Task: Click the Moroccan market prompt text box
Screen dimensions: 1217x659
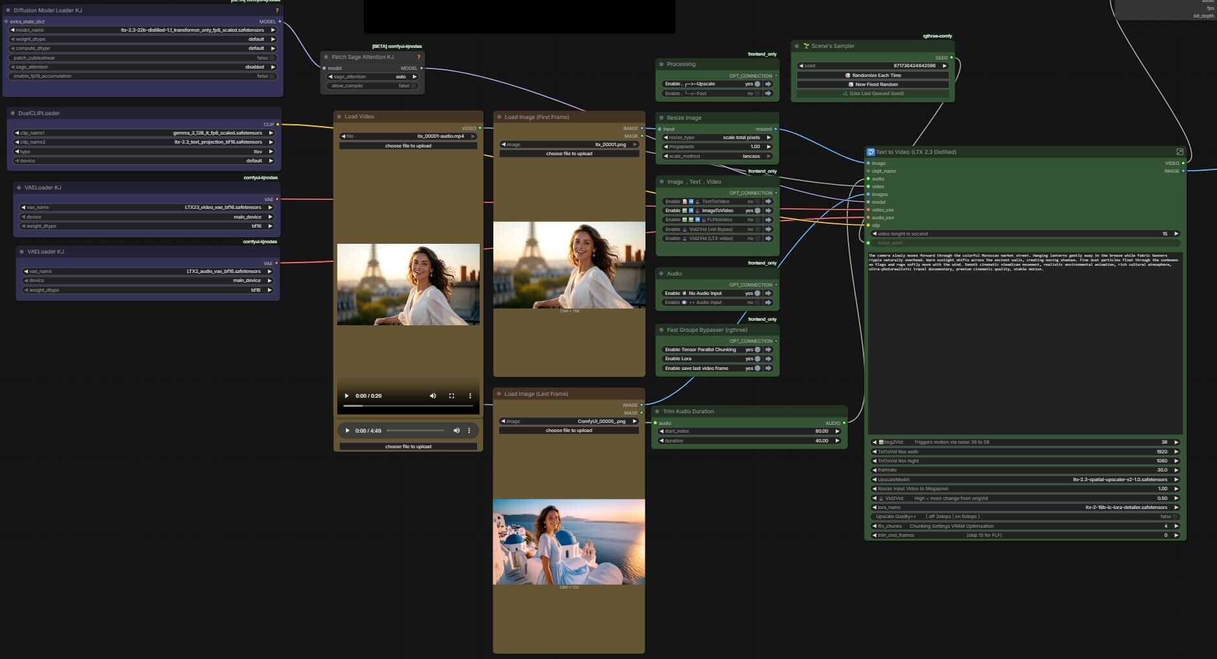Action: [x=1025, y=343]
